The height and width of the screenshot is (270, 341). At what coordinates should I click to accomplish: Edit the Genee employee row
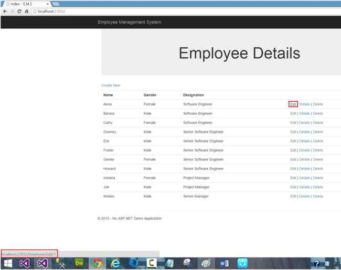tap(293, 159)
